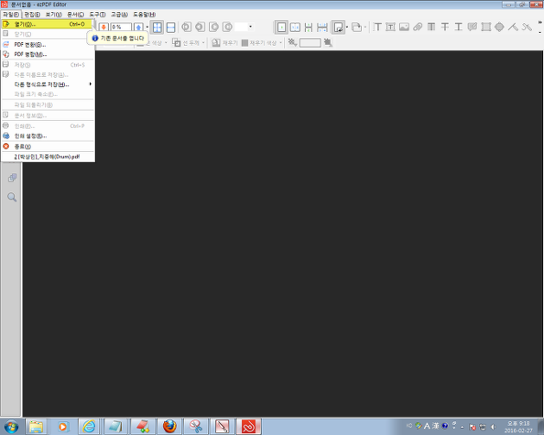Open Firefox from the taskbar

[x=169, y=426]
